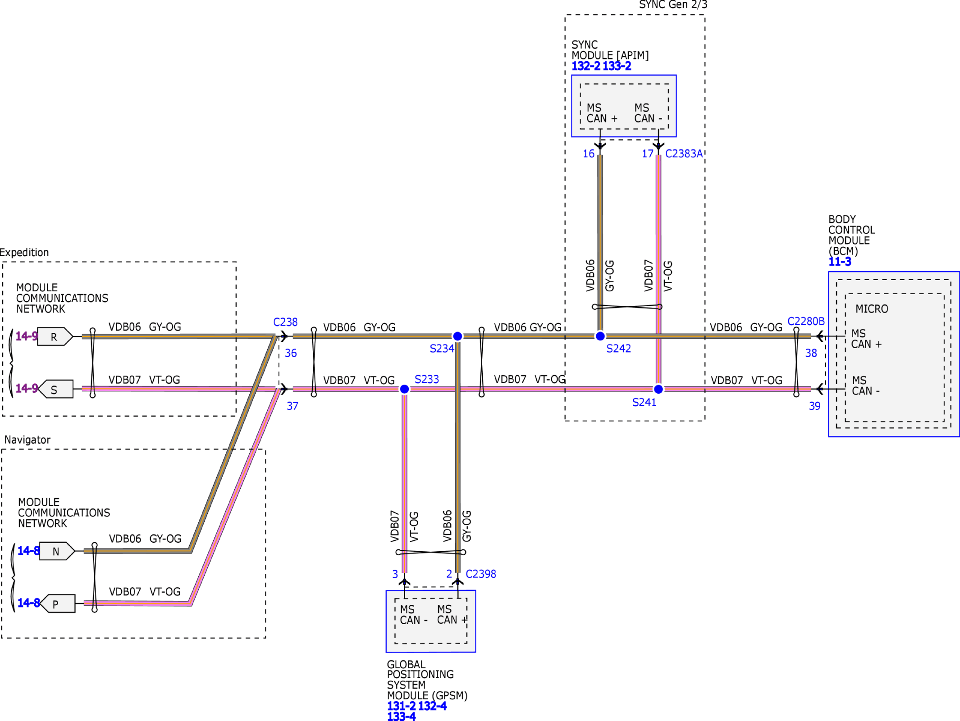This screenshot has height=721, width=960.
Task: Click connector label C2280B
Action: tap(806, 322)
